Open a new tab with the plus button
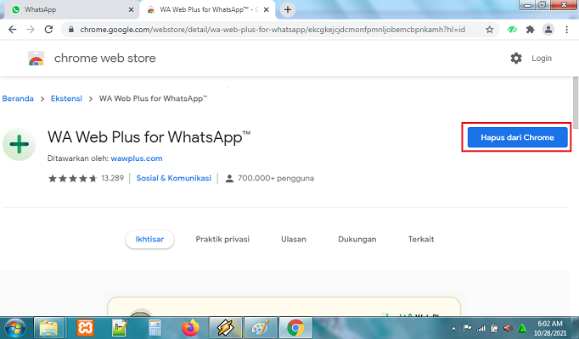Screen dimensions: 579x339 288,9
